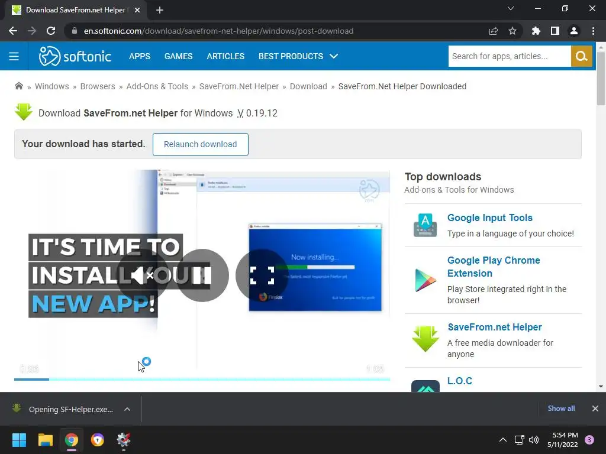606x454 pixels.
Task: Open the Chrome profile icon
Action: [574, 31]
